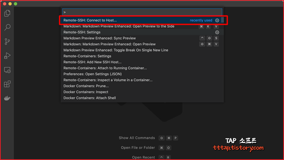284x160 pixels.
Task: Select Markdown Preview Enhanced: Sync Preview
Action: pos(142,38)
